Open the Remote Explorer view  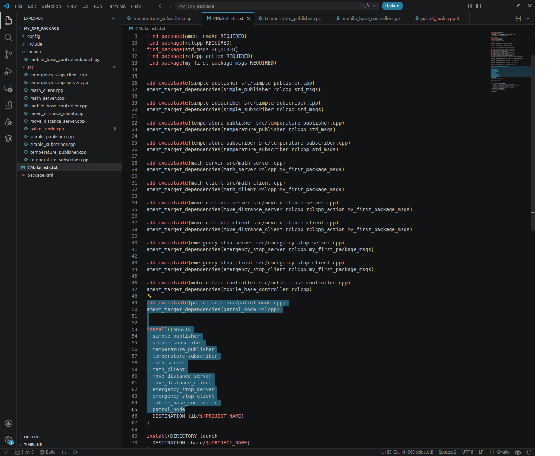click(8, 88)
